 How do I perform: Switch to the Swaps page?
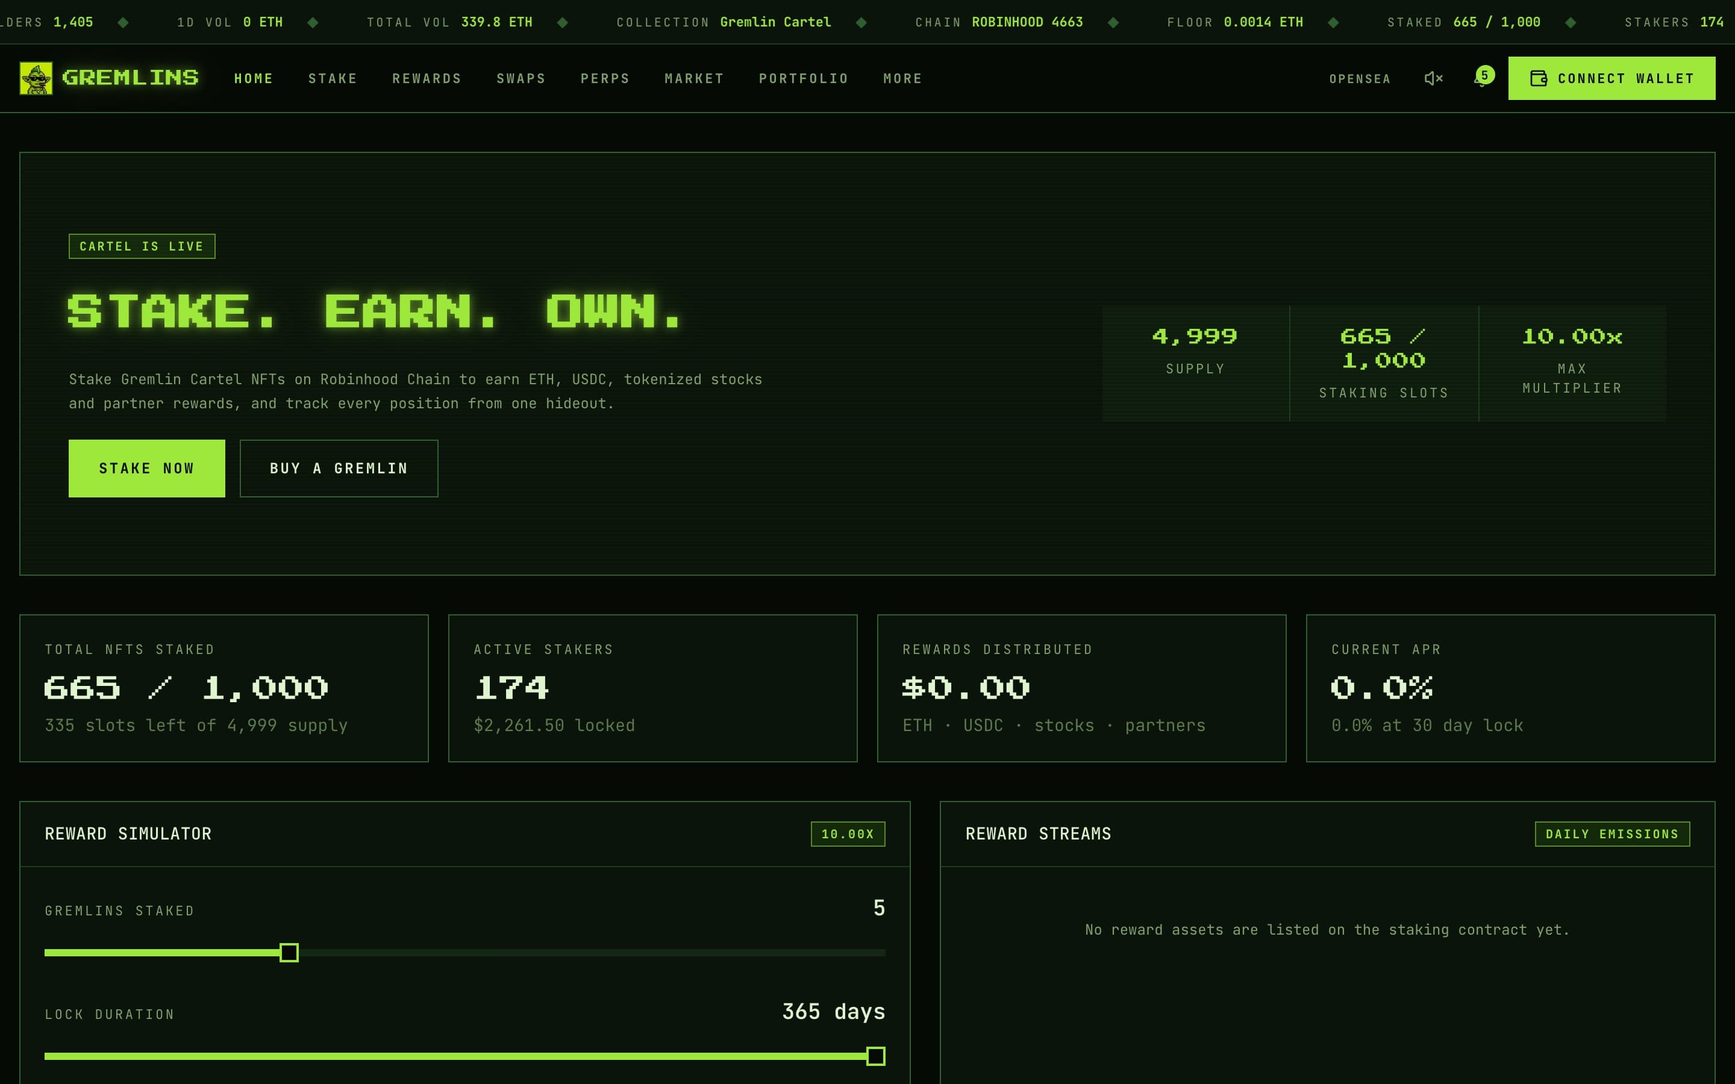[x=521, y=79]
